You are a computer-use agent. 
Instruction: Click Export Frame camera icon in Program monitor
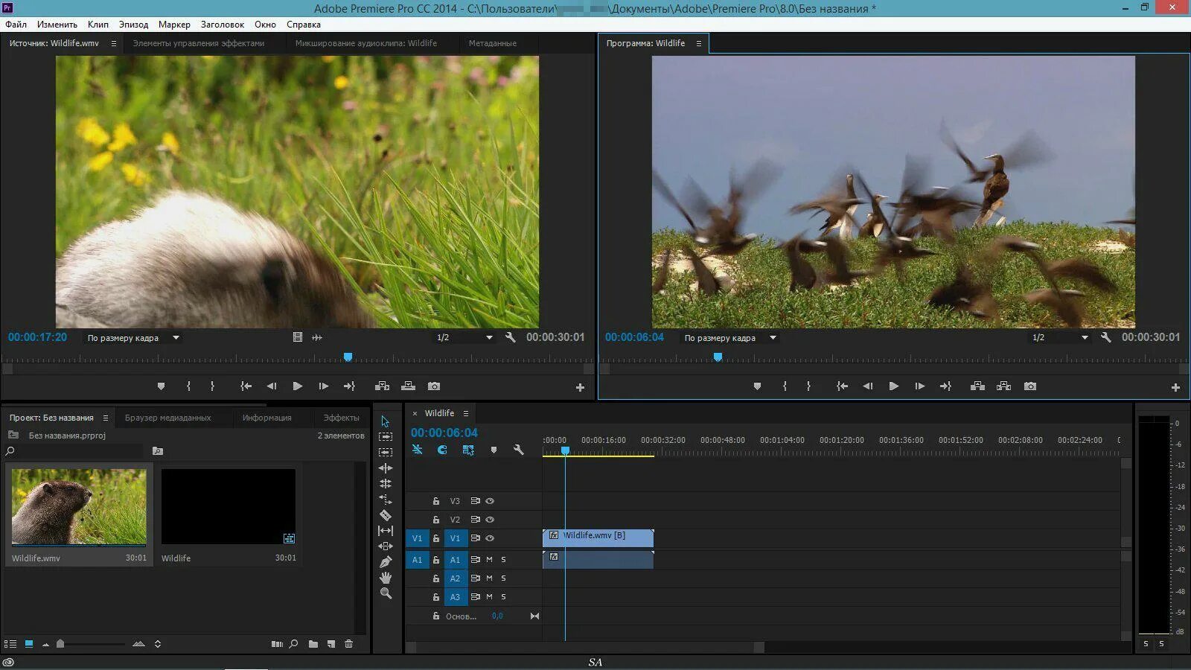tap(1030, 386)
